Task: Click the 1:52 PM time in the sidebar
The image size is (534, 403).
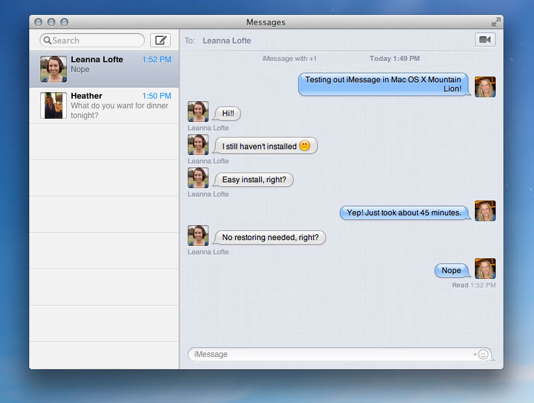Action: 157,60
